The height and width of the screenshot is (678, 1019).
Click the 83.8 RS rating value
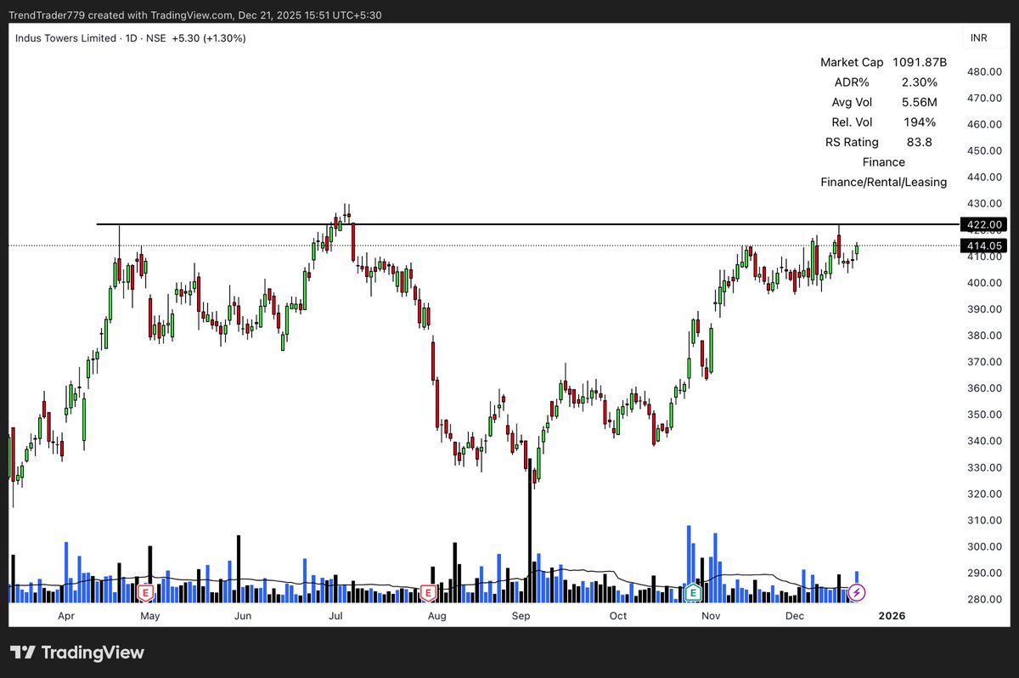pos(920,142)
